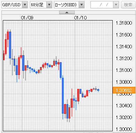Viewport: 136px width, 133px height.
Task: Click the 1.31000 price axis label
Action: [x=124, y=70]
